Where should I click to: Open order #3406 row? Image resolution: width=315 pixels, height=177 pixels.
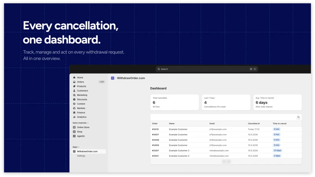(226, 140)
